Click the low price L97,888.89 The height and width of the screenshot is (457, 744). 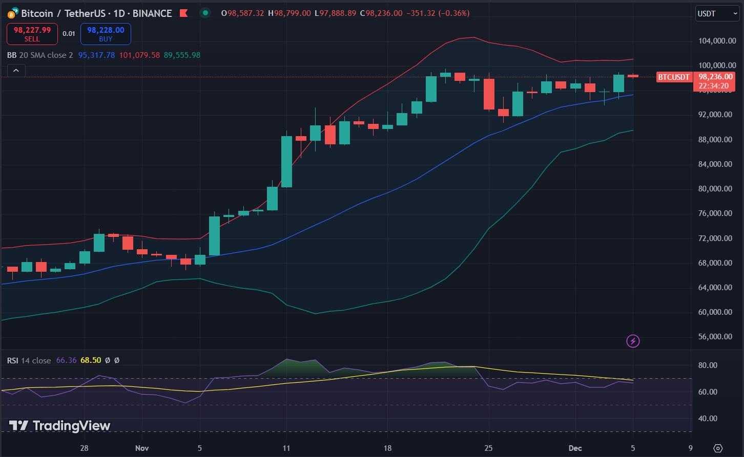(335, 13)
